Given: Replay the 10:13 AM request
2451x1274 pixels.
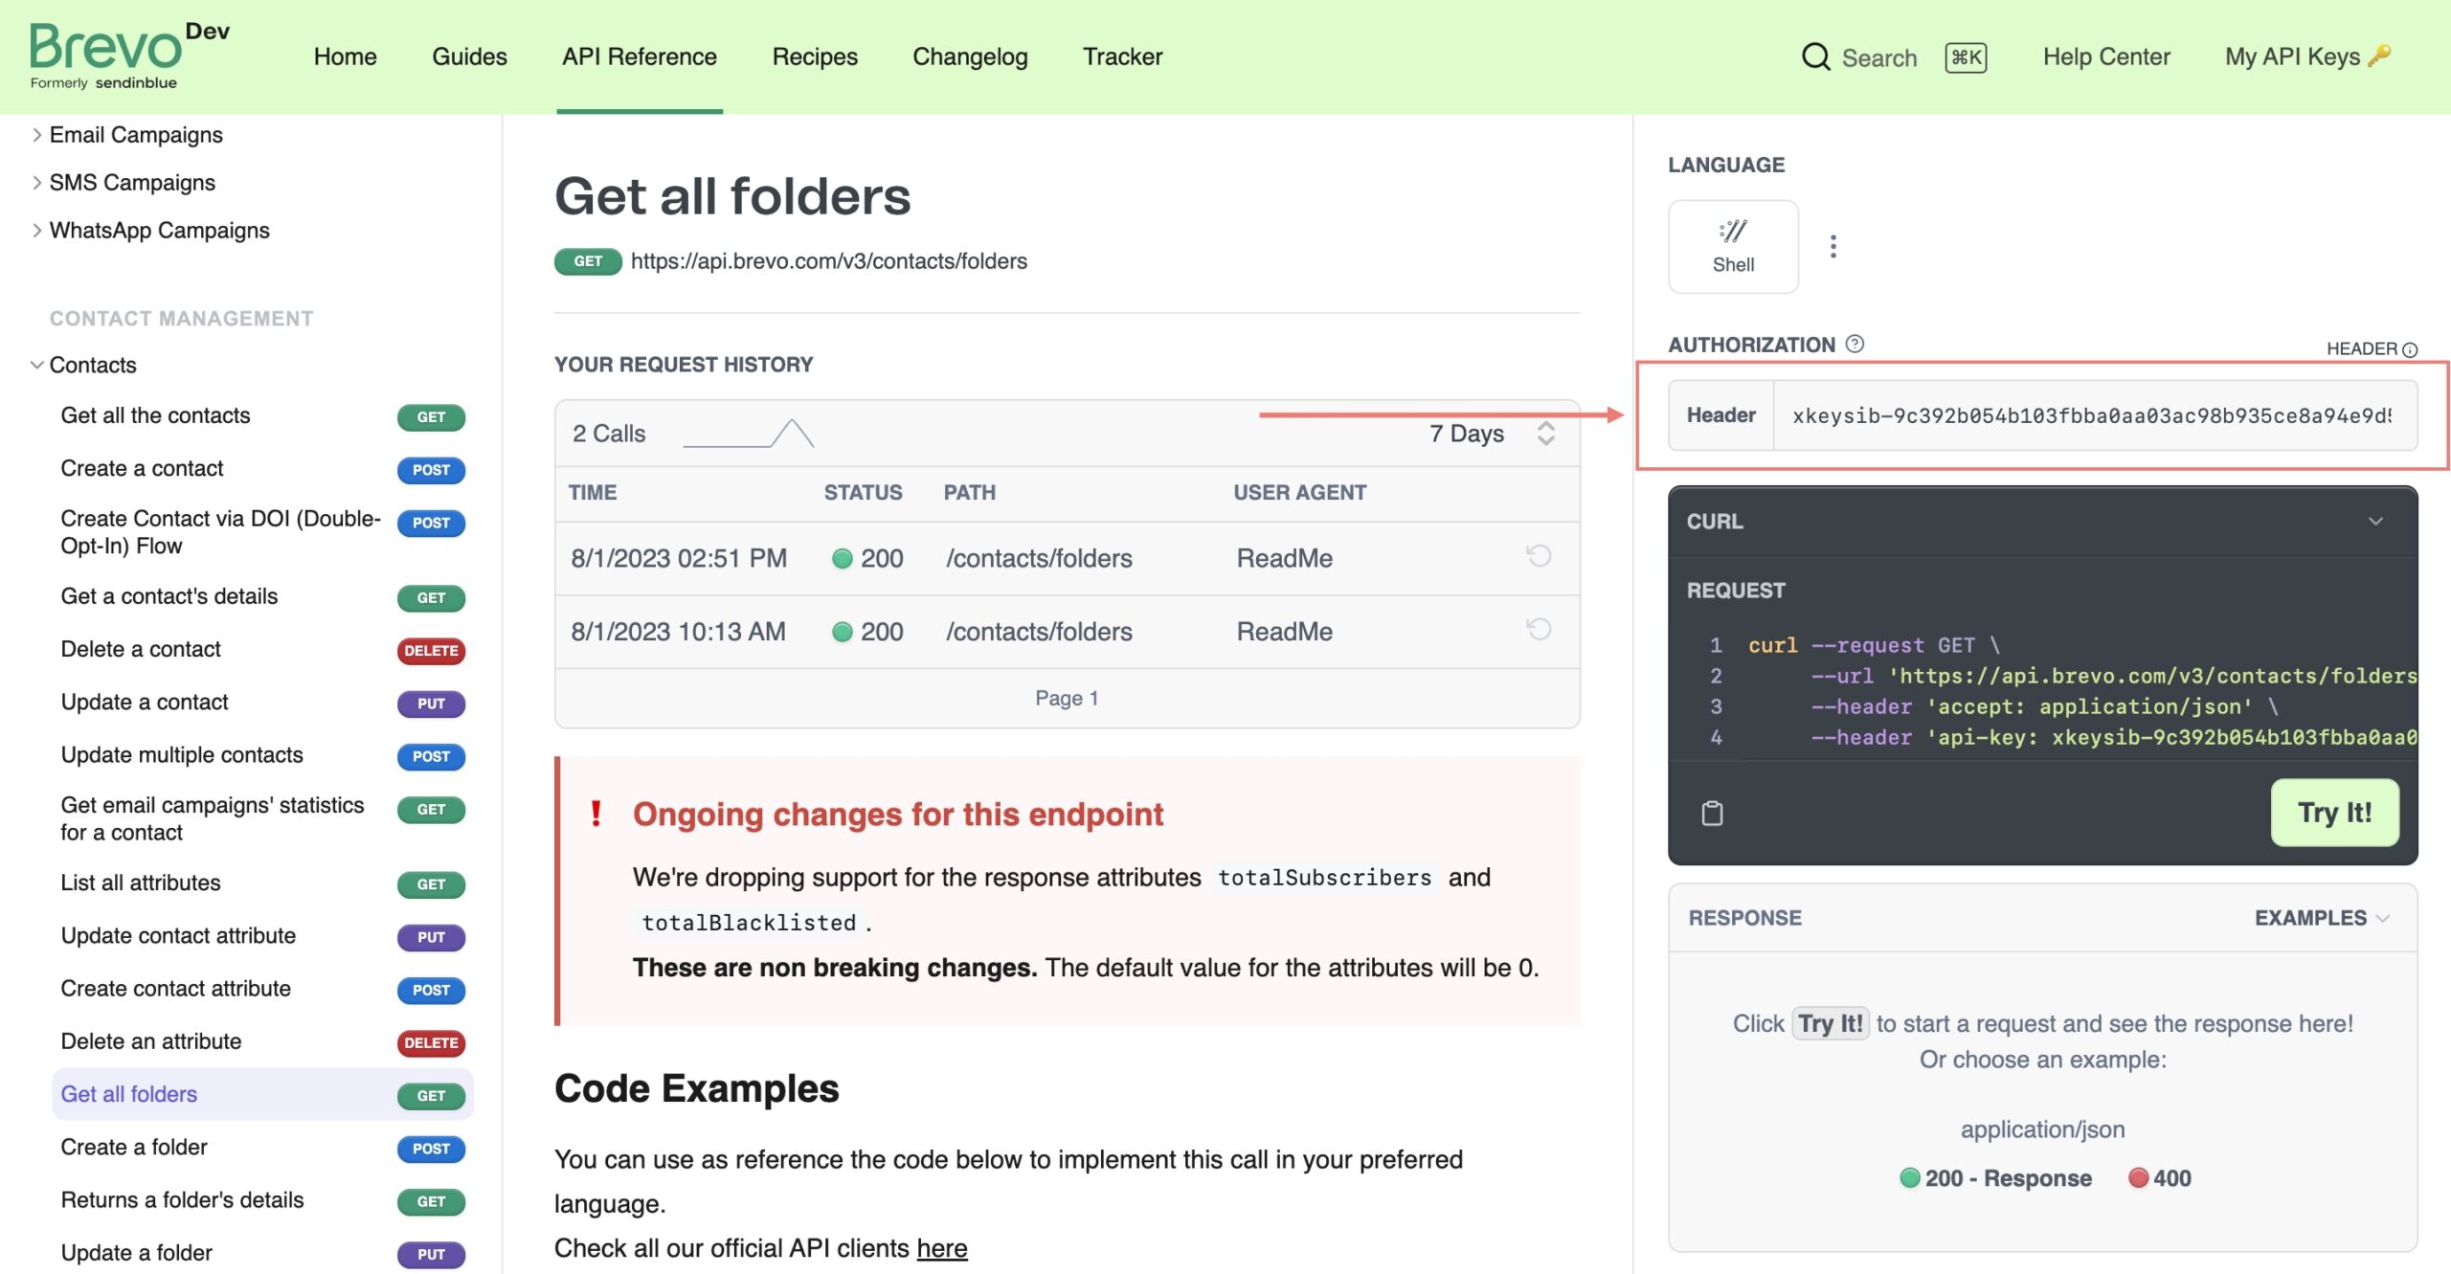Looking at the screenshot, I should coord(1539,629).
